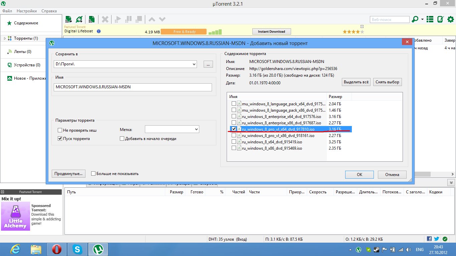
Task: Open File Explorer from the taskbar
Action: (x=36, y=249)
